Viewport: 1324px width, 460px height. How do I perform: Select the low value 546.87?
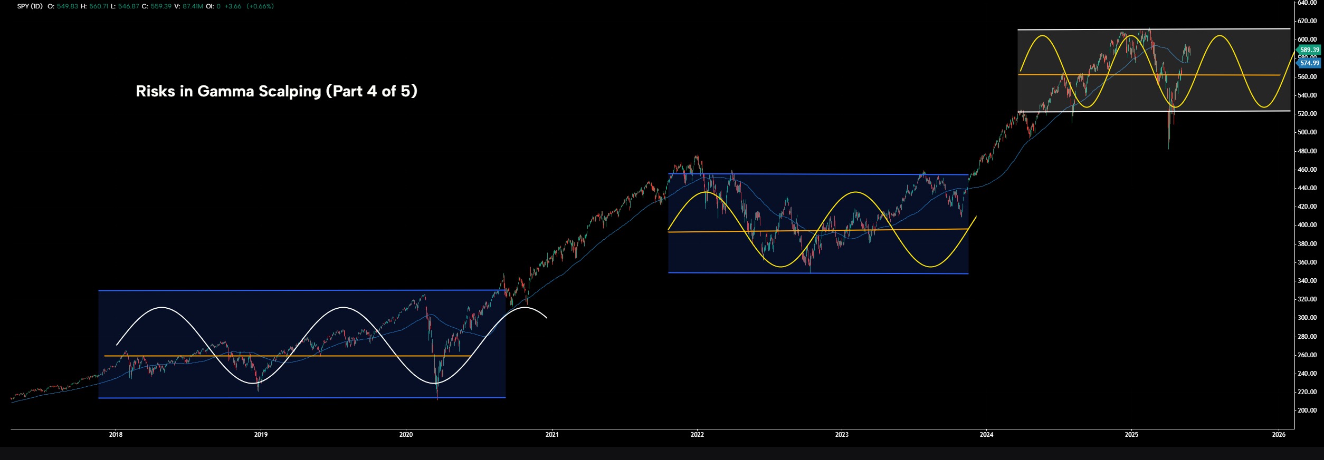click(128, 6)
